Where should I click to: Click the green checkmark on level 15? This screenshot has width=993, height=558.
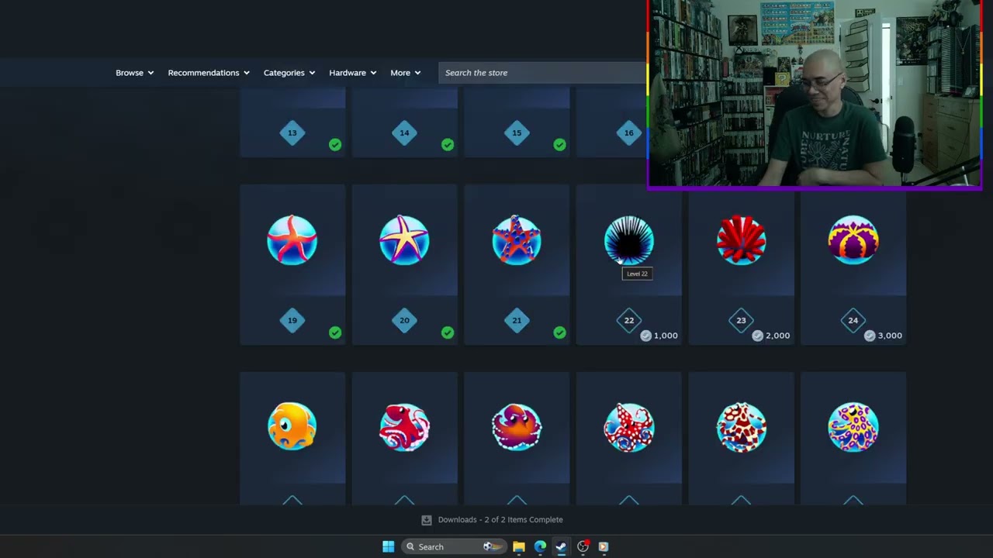point(559,145)
